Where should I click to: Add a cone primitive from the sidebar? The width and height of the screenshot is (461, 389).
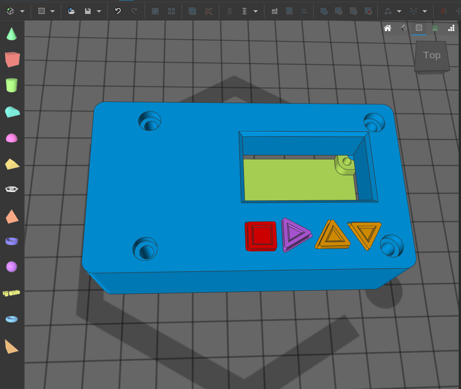pyautogui.click(x=12, y=34)
